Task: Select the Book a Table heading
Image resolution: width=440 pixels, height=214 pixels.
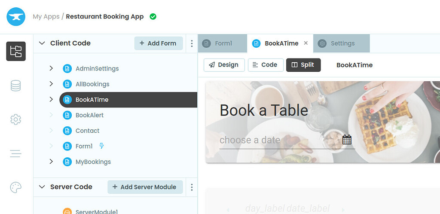Action: pyautogui.click(x=264, y=110)
